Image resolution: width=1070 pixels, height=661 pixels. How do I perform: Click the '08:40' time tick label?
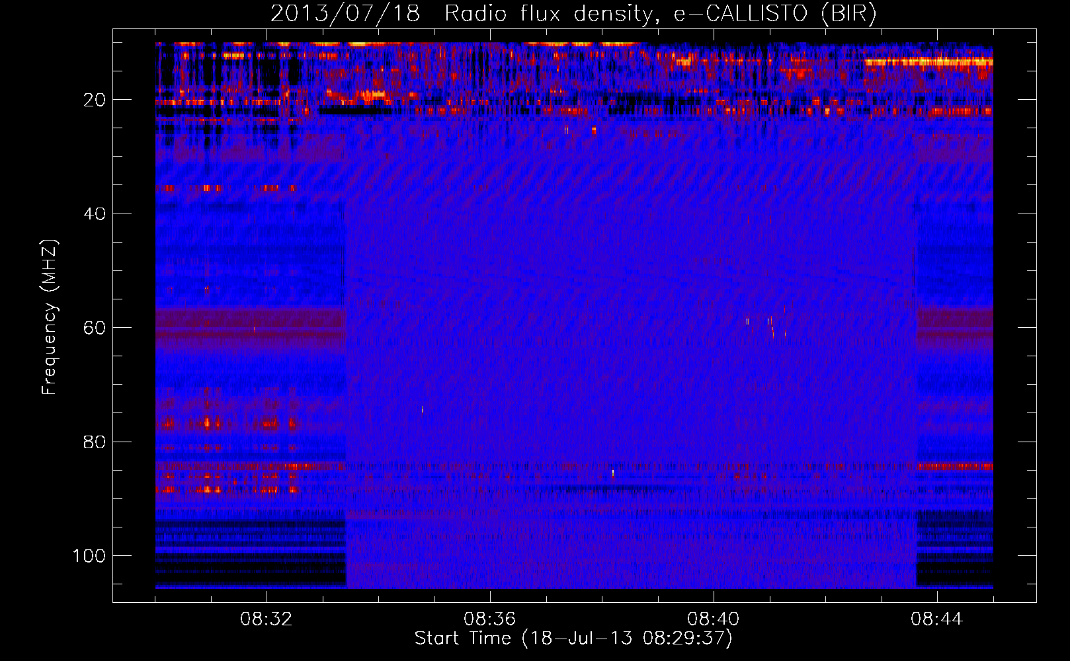click(x=714, y=619)
